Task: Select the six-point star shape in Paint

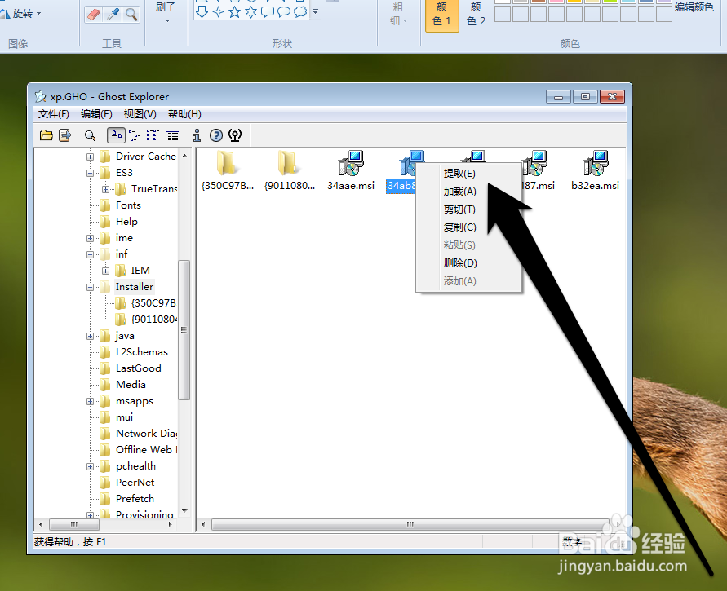Action: pyautogui.click(x=250, y=11)
